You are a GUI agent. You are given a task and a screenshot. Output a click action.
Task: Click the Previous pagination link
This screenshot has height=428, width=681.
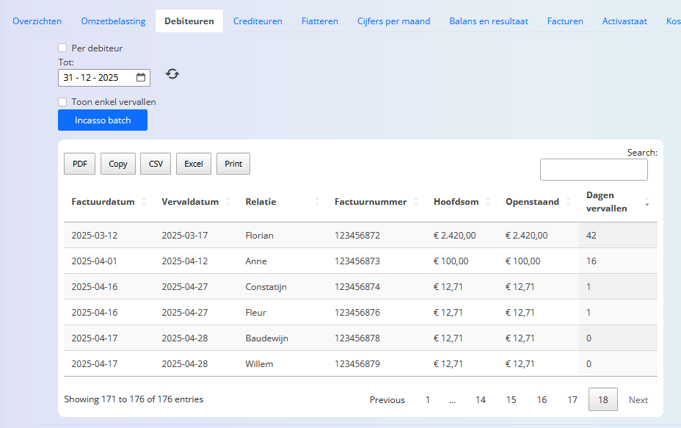pos(387,400)
